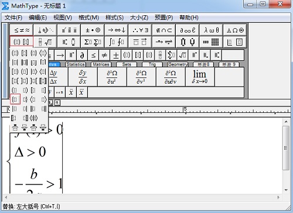Click plus-minus symbol on small bar
The image size is (293, 213).
pyautogui.click(x=115, y=56)
